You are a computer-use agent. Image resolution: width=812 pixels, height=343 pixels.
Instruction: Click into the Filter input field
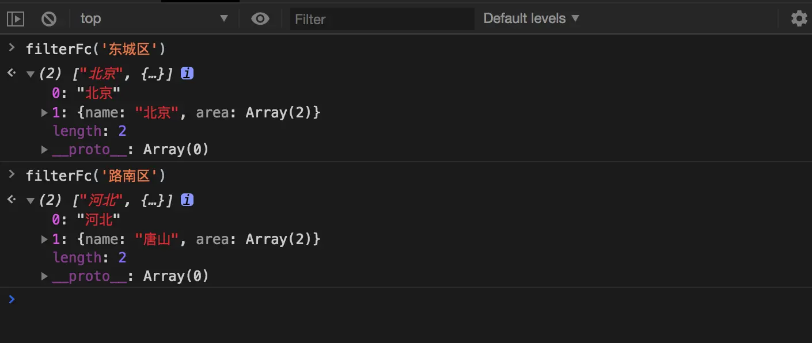tap(381, 19)
